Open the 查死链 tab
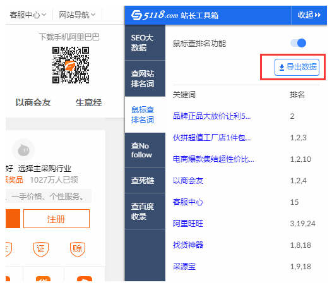Viewport: 332px width, 304px height. point(145,180)
